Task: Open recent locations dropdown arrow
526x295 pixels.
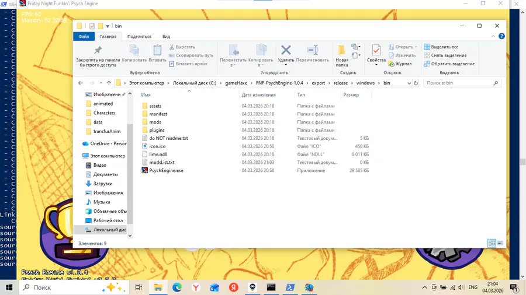Action: click(x=101, y=83)
